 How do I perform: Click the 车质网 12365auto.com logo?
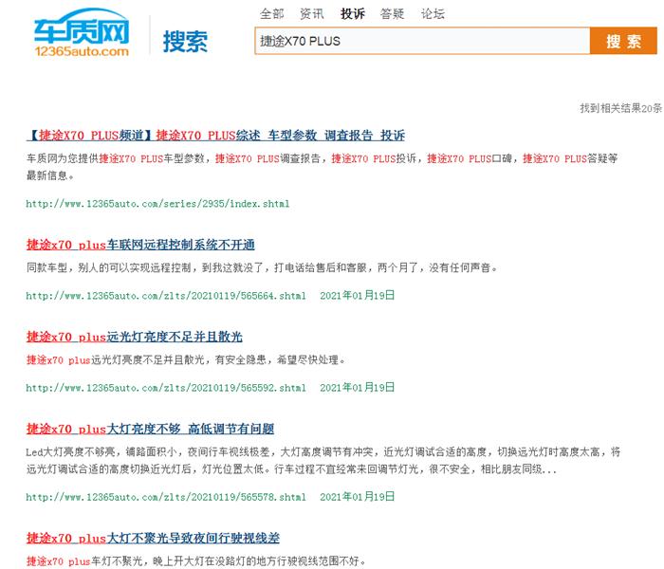82,33
